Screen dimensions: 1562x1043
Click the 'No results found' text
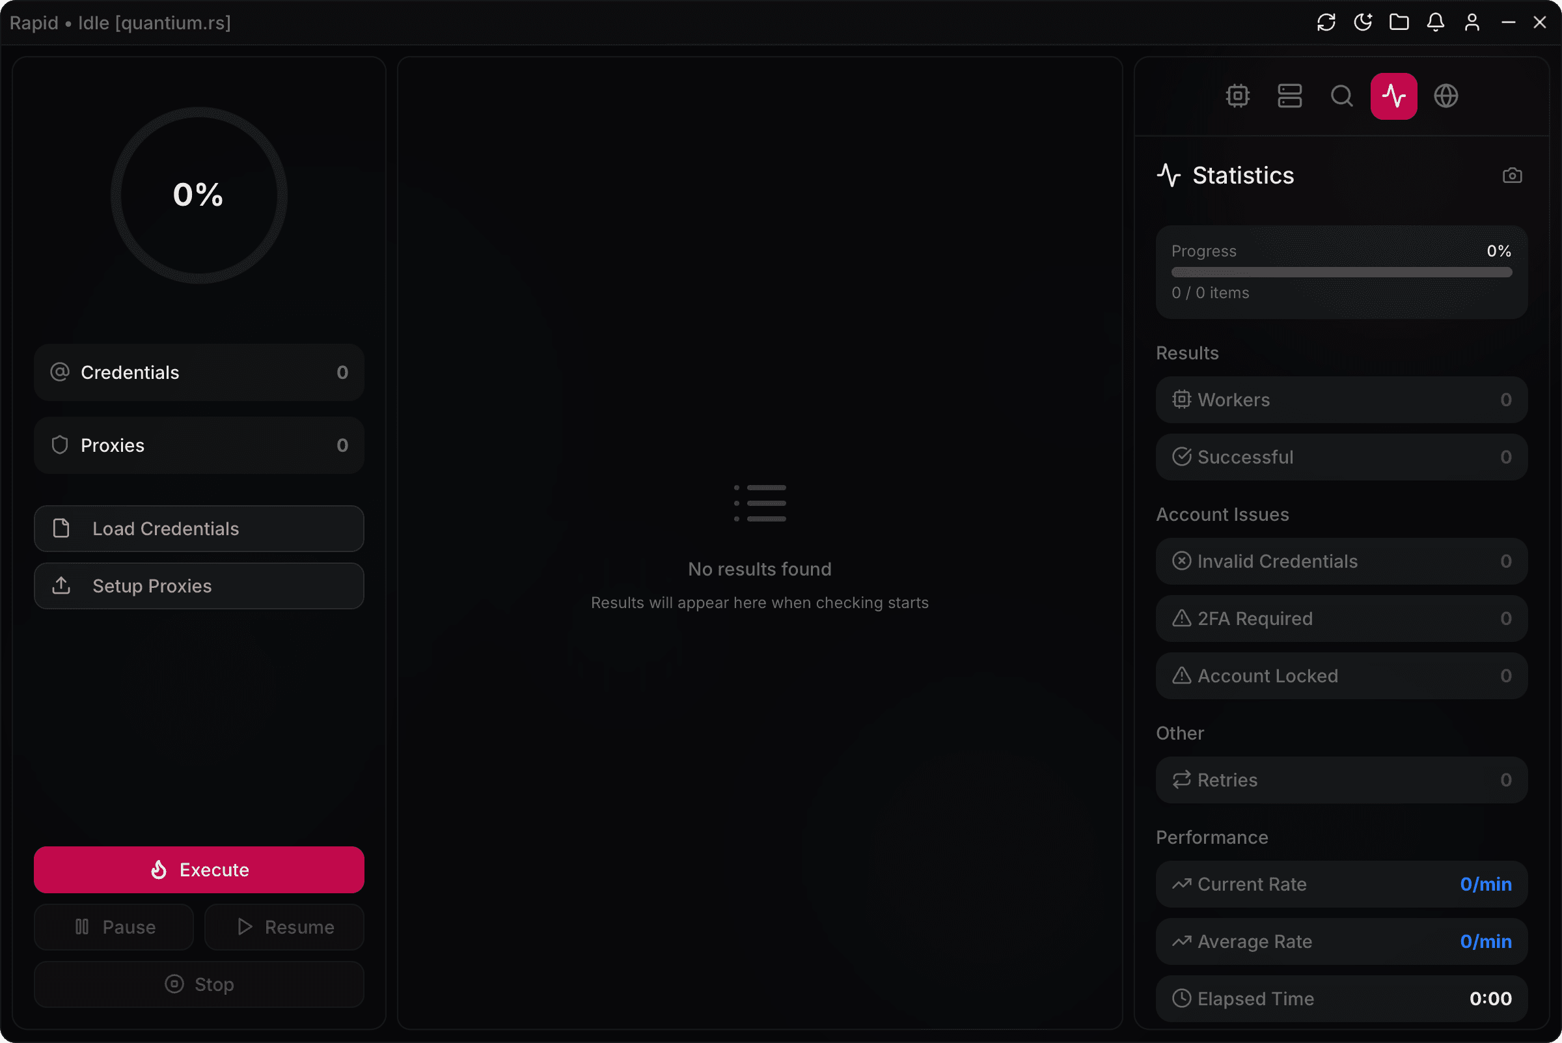760,570
